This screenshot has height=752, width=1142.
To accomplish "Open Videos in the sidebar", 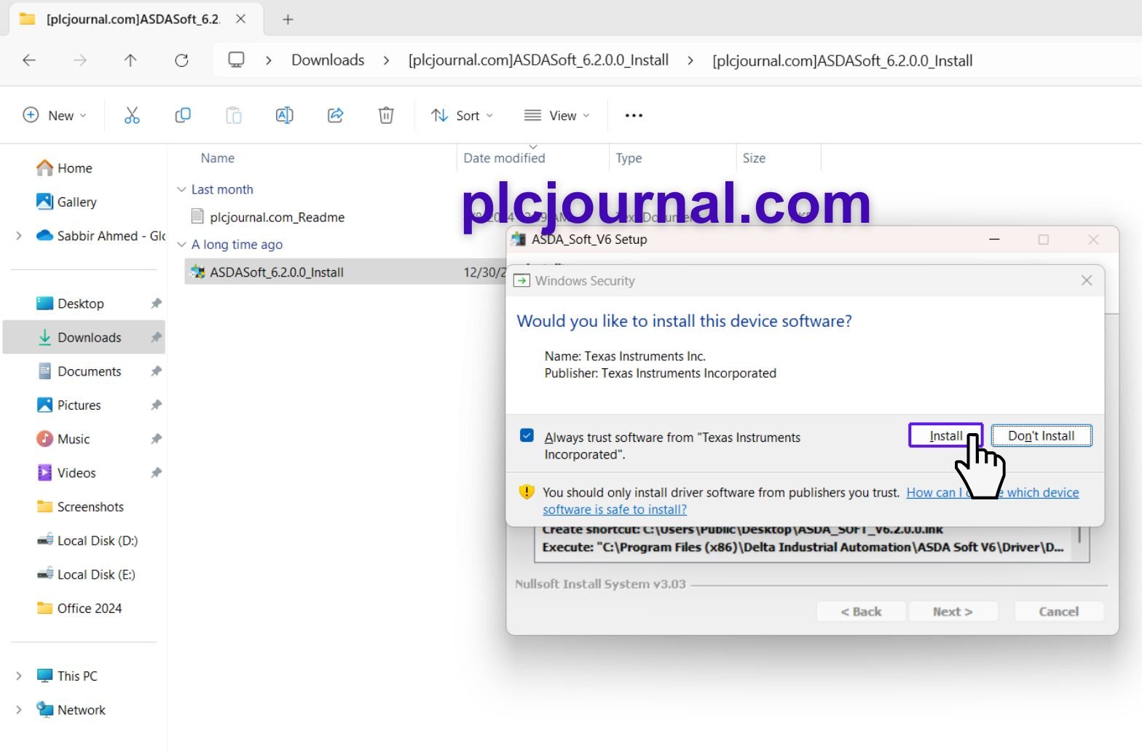I will click(x=66, y=472).
